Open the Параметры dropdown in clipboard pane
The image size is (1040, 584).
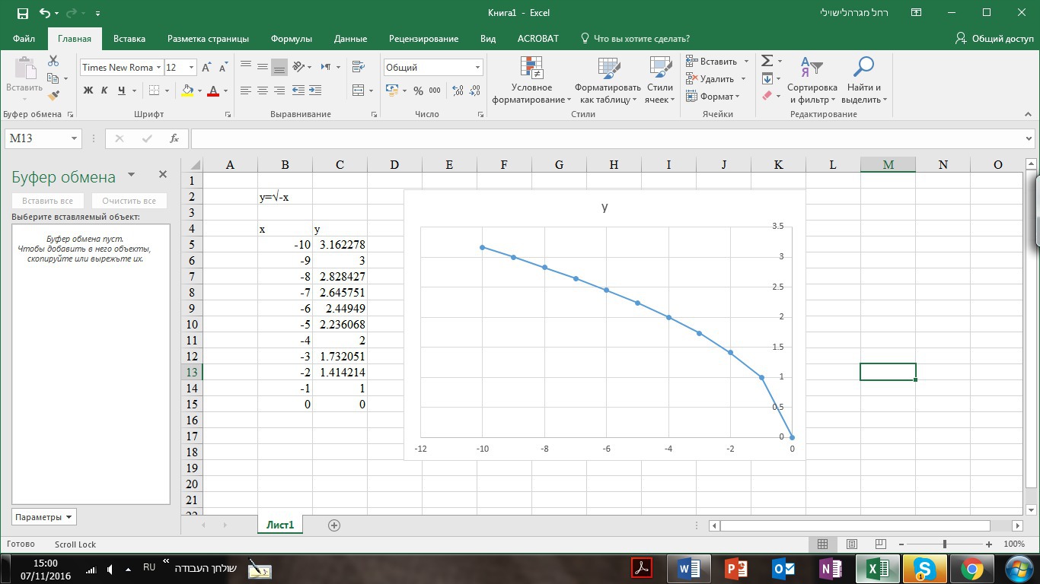click(44, 517)
